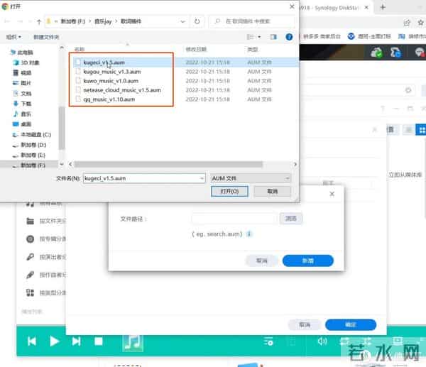This screenshot has height=367, width=426.
Task: Select kugou_music_v1.3.aum file
Action: click(x=112, y=72)
